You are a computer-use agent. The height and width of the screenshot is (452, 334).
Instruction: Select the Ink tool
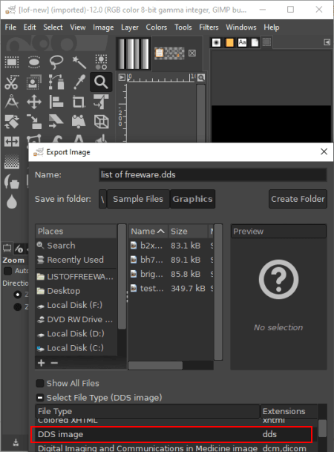click(x=12, y=182)
